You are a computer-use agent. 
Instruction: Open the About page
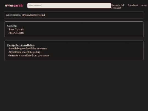pyautogui.click(x=144, y=5)
